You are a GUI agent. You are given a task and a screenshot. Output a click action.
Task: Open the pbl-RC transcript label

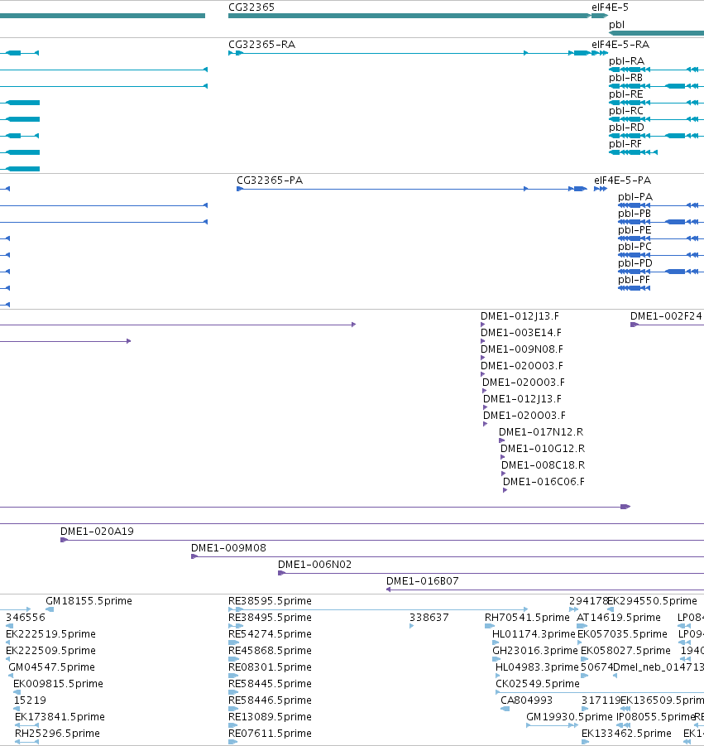626,110
